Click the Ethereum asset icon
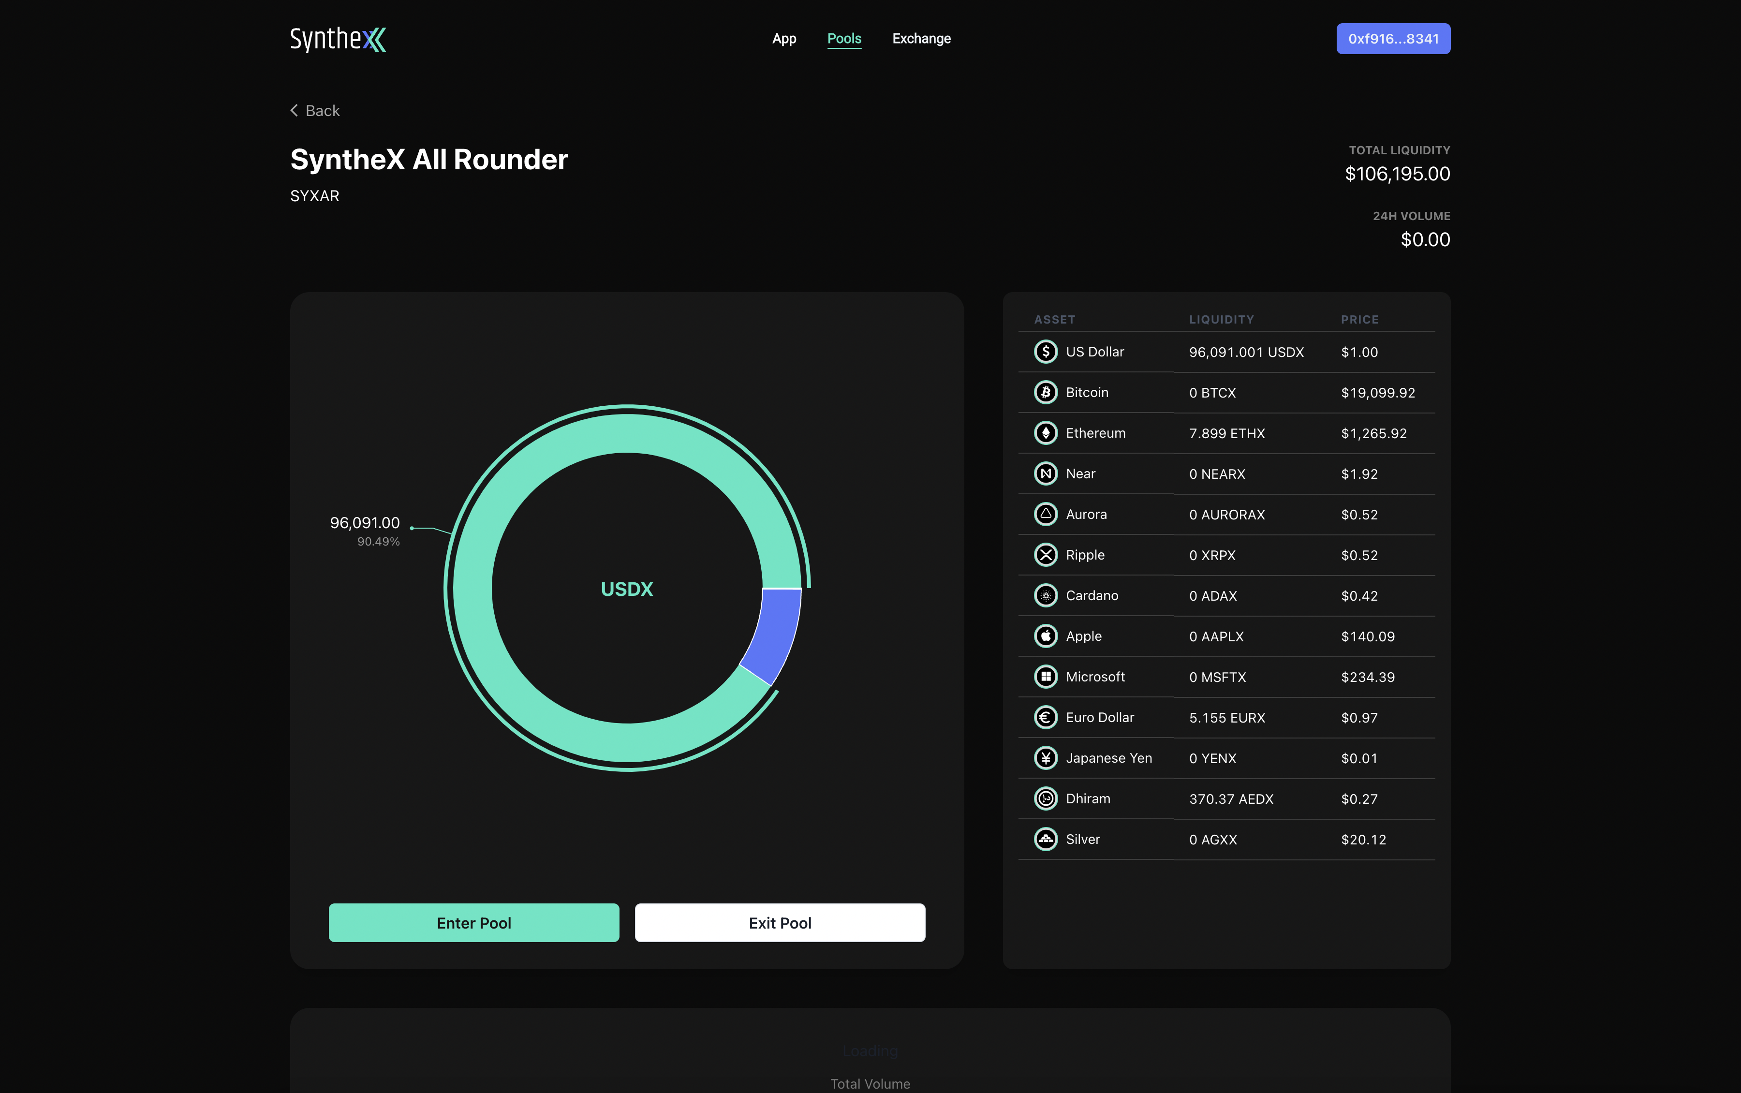This screenshot has width=1741, height=1093. [x=1045, y=433]
